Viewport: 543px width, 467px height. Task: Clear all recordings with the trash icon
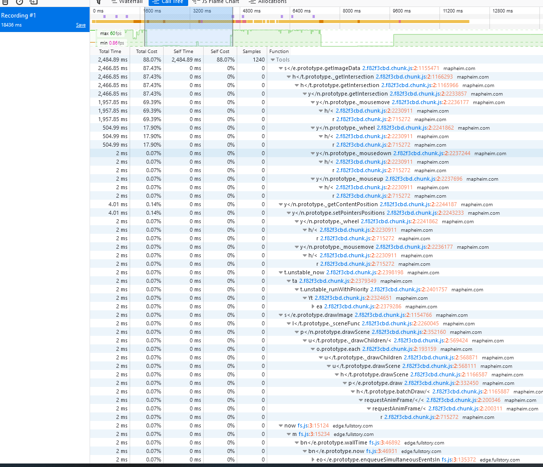point(5,3)
